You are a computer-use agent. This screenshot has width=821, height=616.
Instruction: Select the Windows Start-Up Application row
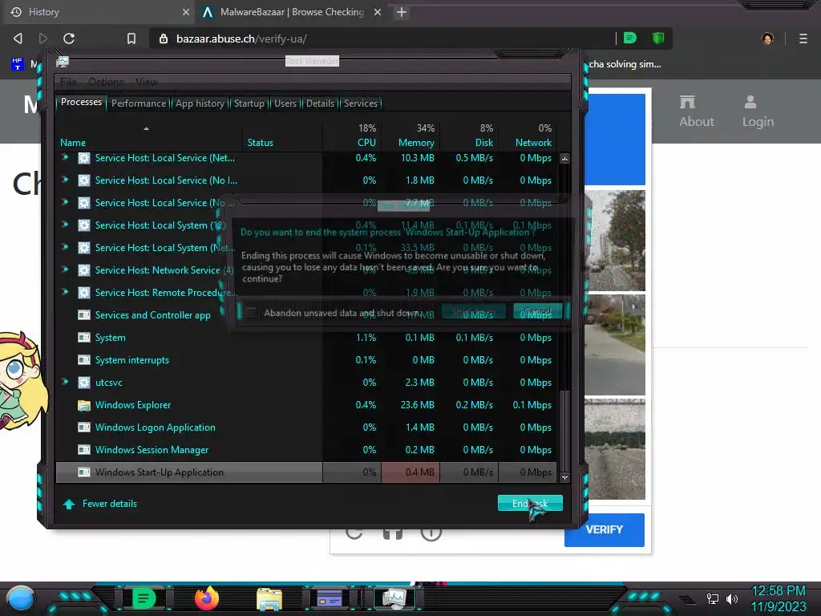(x=307, y=472)
